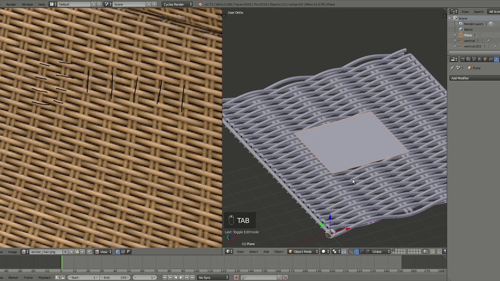The image size is (500, 281).
Task: Toggle the fake user F button
Action: [x=65, y=252]
